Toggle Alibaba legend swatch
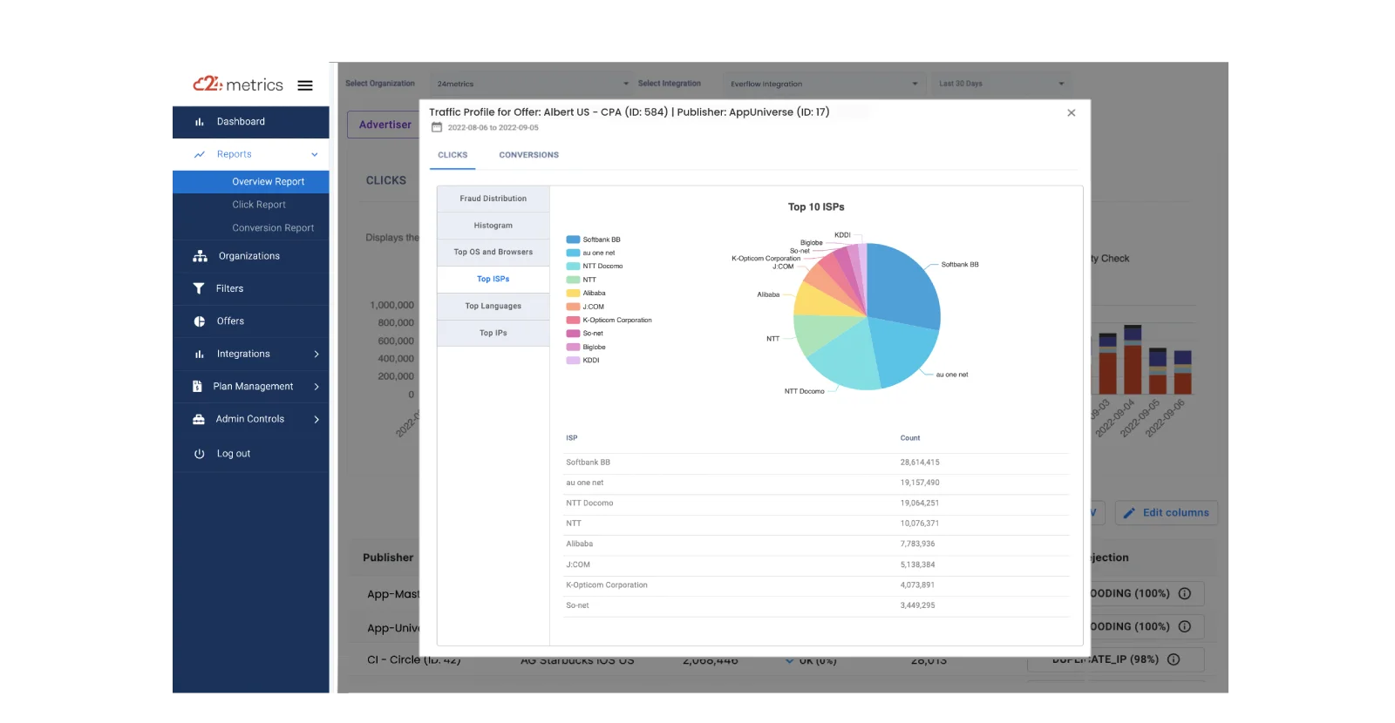Screen dimensions: 1395x723 [573, 294]
